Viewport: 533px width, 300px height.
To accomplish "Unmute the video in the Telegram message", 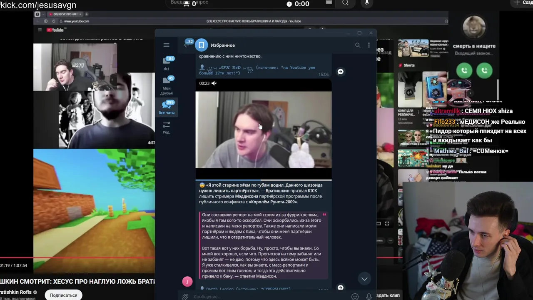I will [214, 83].
